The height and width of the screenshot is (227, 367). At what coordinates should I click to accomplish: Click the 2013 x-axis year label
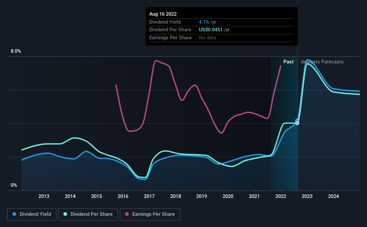(x=44, y=196)
